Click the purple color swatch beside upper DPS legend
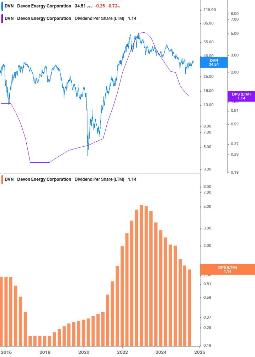The width and height of the screenshot is (255, 357). pyautogui.click(x=2, y=19)
